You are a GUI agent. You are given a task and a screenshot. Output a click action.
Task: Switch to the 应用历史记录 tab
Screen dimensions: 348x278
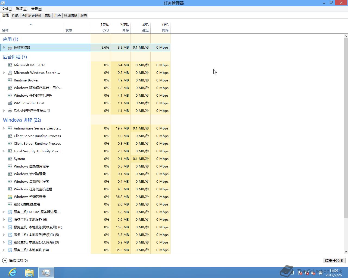pos(32,16)
